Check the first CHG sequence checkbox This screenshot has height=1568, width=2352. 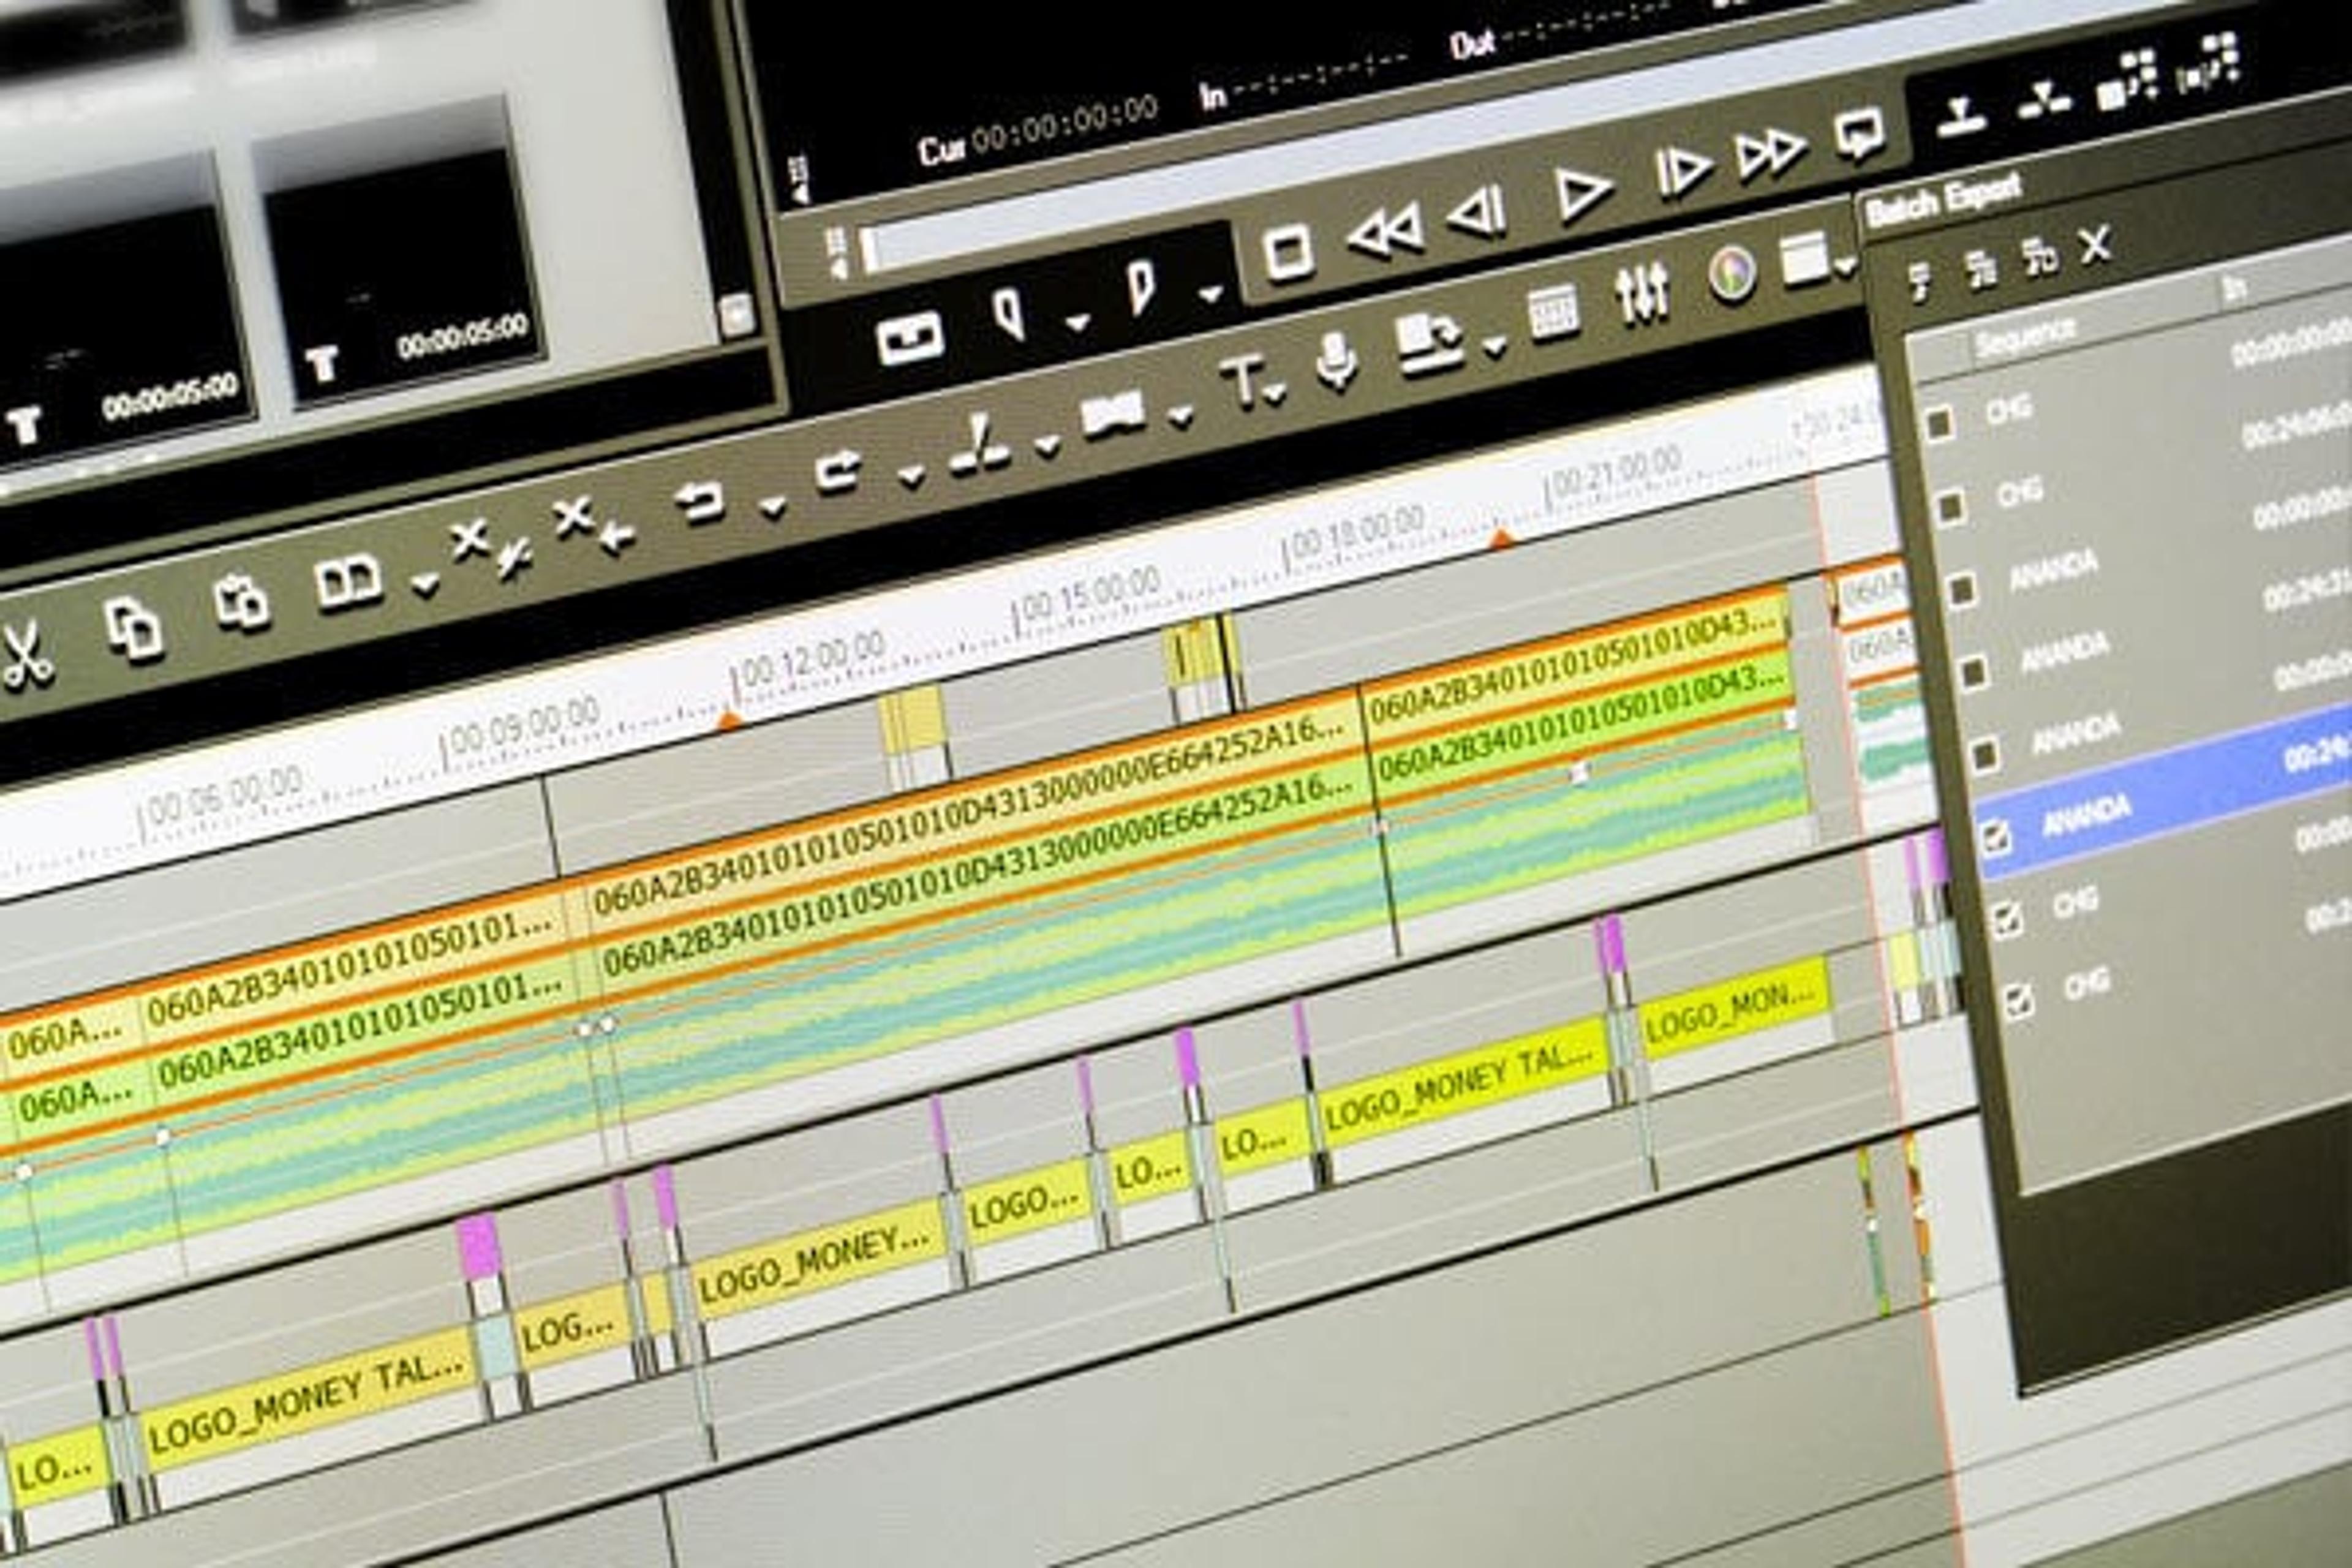1939,422
